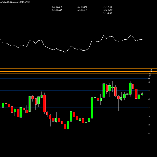Click the 62 price axis label
157x157 pixels.
coord(149,82)
